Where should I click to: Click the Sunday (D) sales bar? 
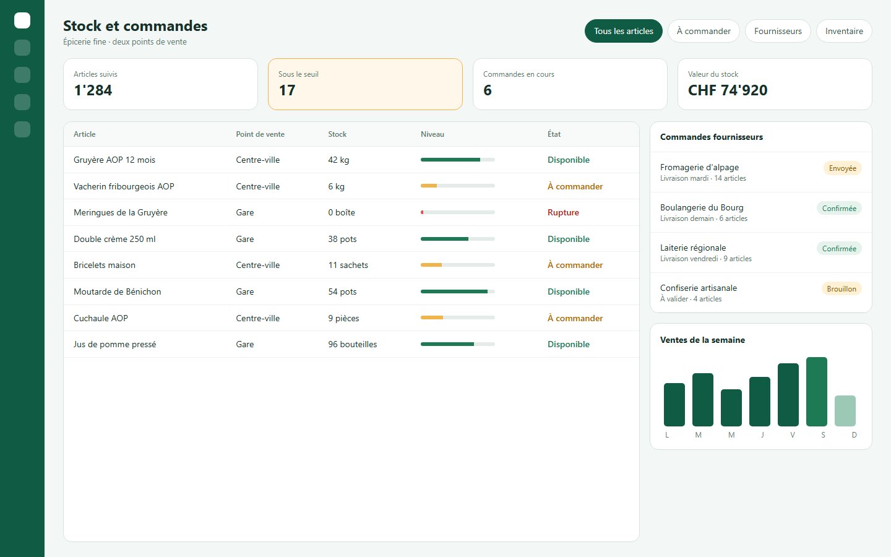tap(845, 411)
